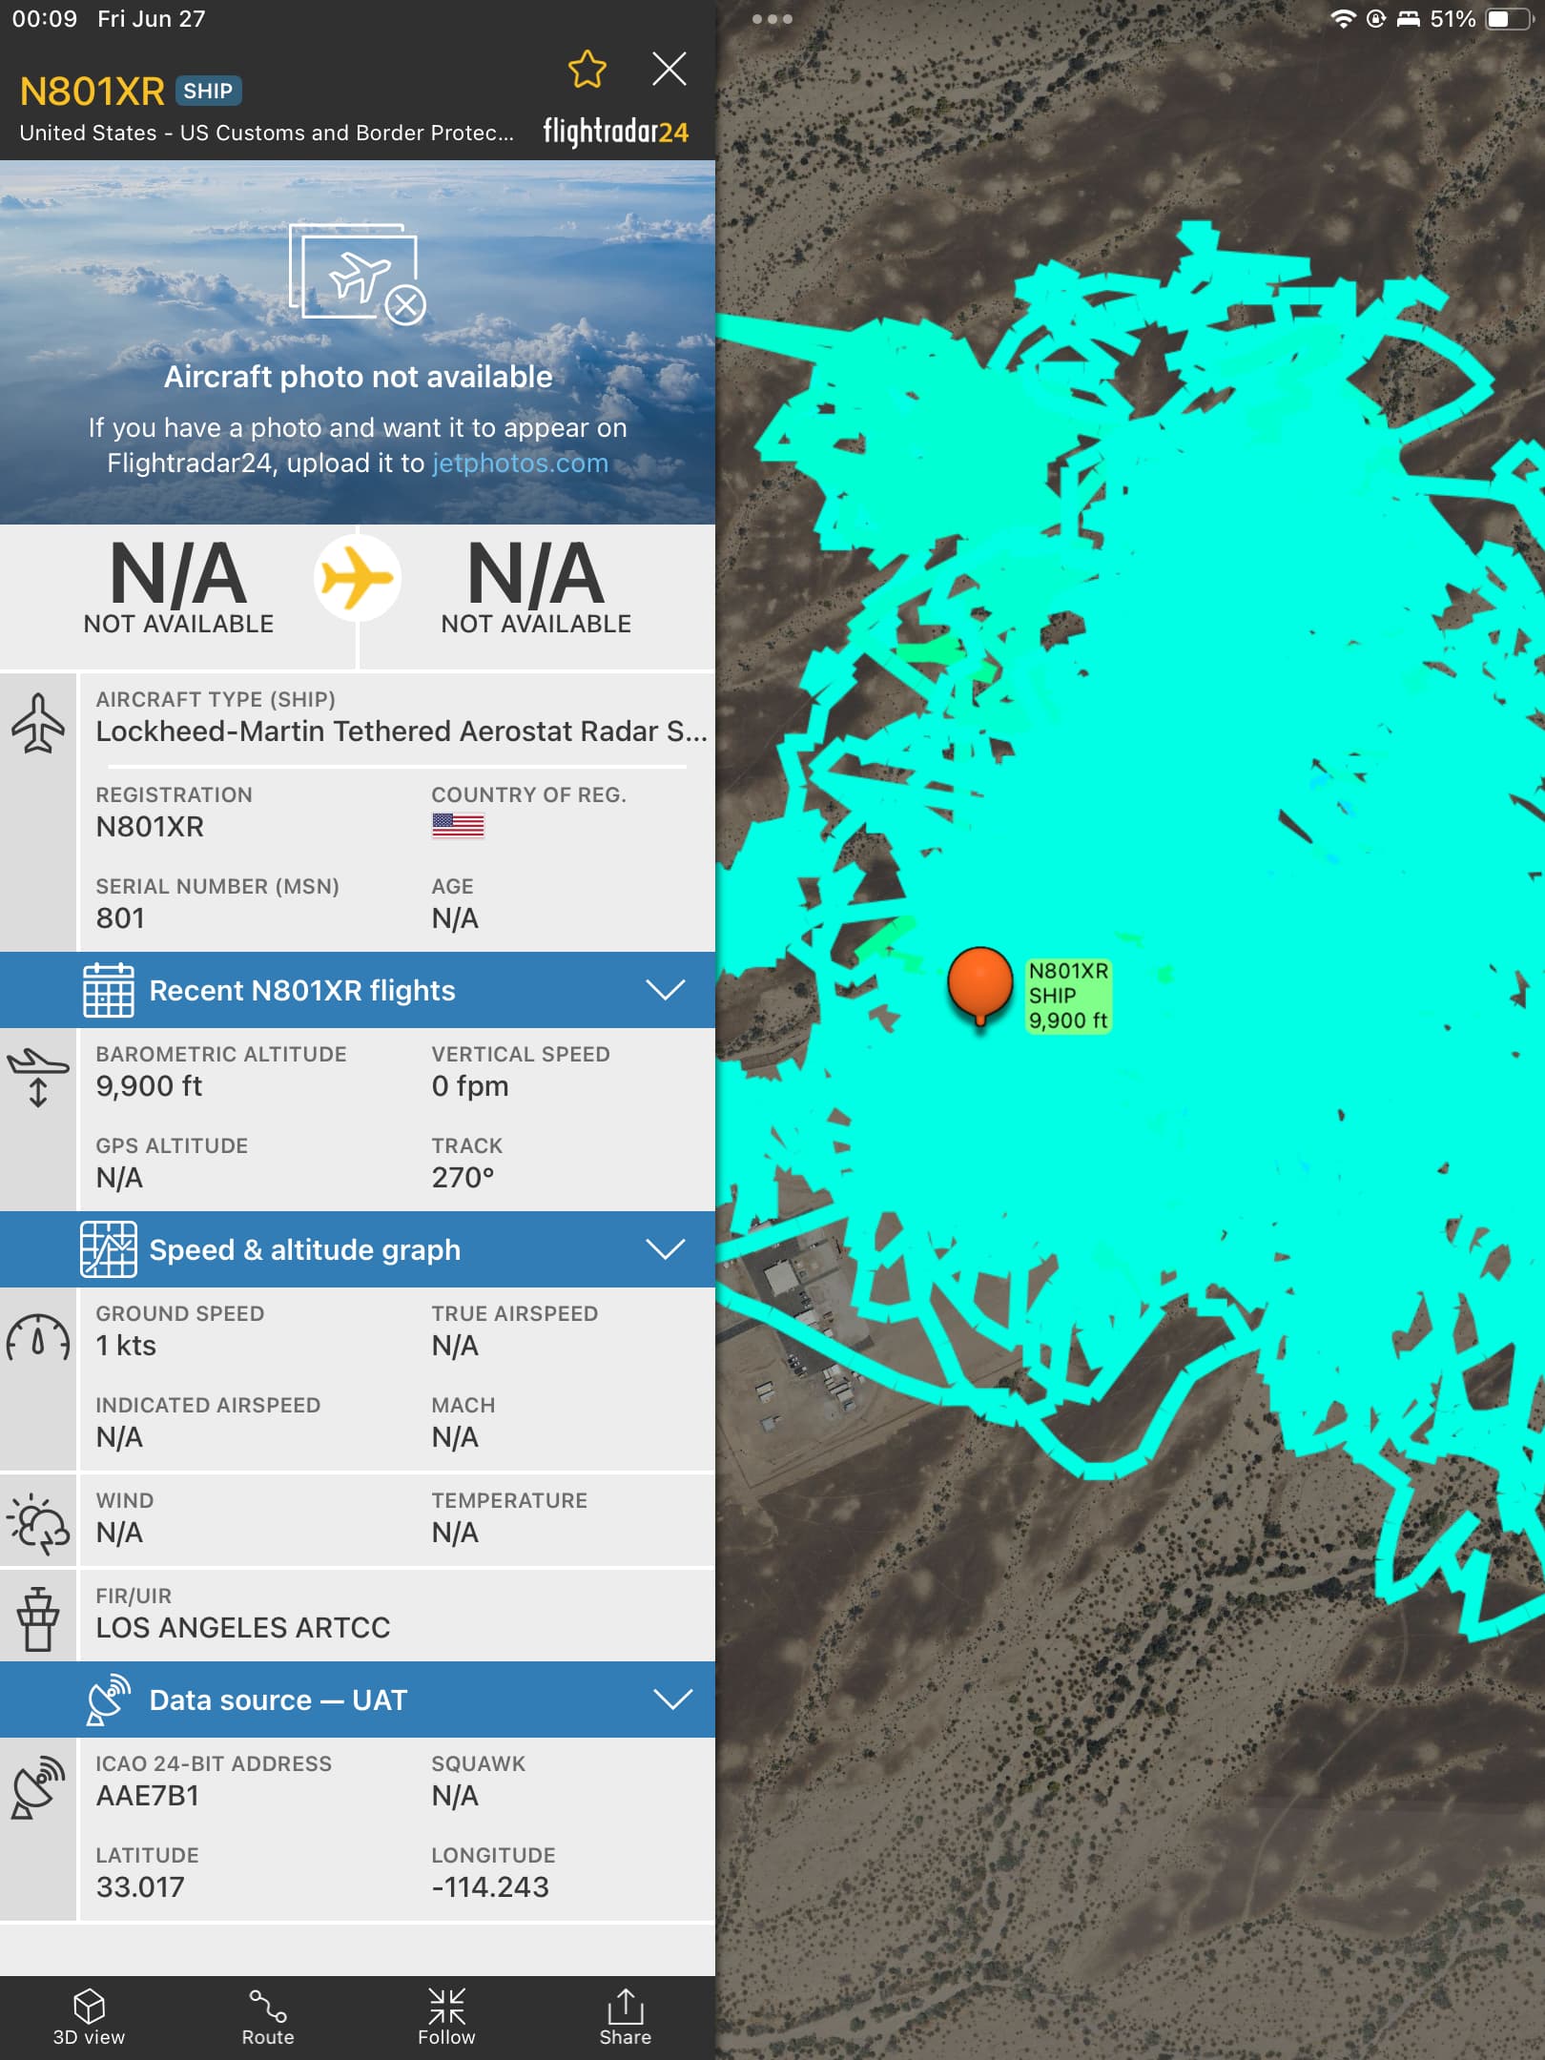Tap the weather wind icon
Viewport: 1545px width, 2060px height.
coord(38,1523)
